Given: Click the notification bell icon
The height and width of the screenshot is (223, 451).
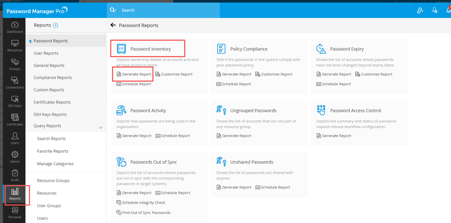Looking at the screenshot, I should [448, 10].
